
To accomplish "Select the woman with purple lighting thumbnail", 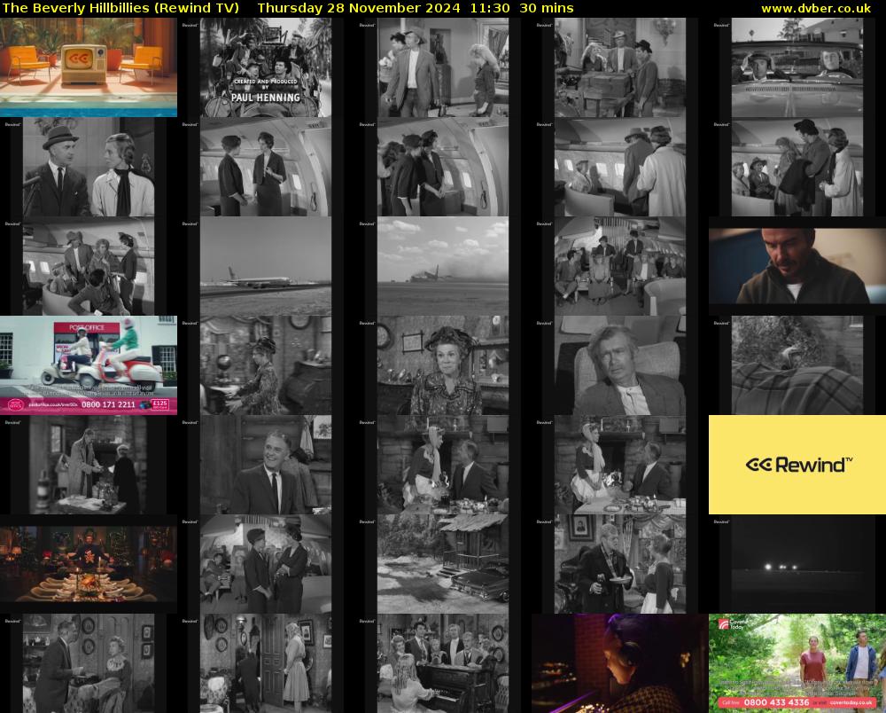I will pos(620,663).
